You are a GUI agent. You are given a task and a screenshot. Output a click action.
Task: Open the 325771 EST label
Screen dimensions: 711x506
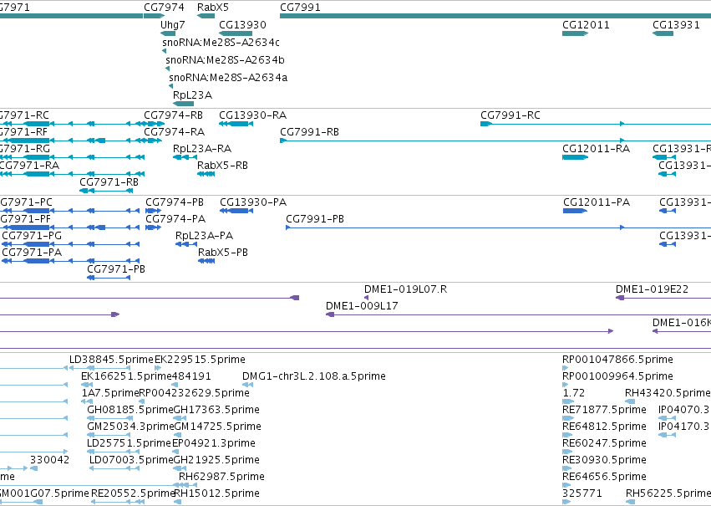(x=582, y=494)
